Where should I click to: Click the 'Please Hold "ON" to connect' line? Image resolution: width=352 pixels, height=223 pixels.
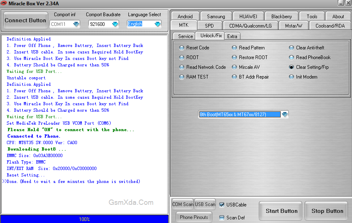(x=71, y=130)
